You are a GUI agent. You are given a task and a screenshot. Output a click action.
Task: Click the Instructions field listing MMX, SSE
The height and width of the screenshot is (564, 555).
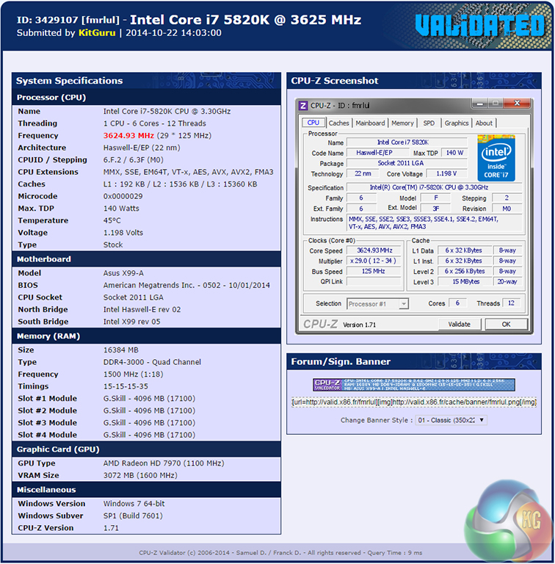point(434,223)
